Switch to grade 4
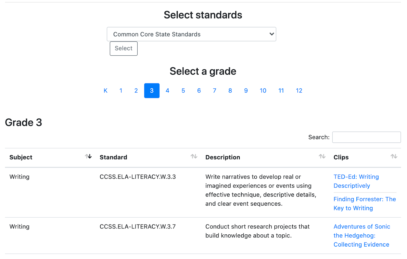 167,91
